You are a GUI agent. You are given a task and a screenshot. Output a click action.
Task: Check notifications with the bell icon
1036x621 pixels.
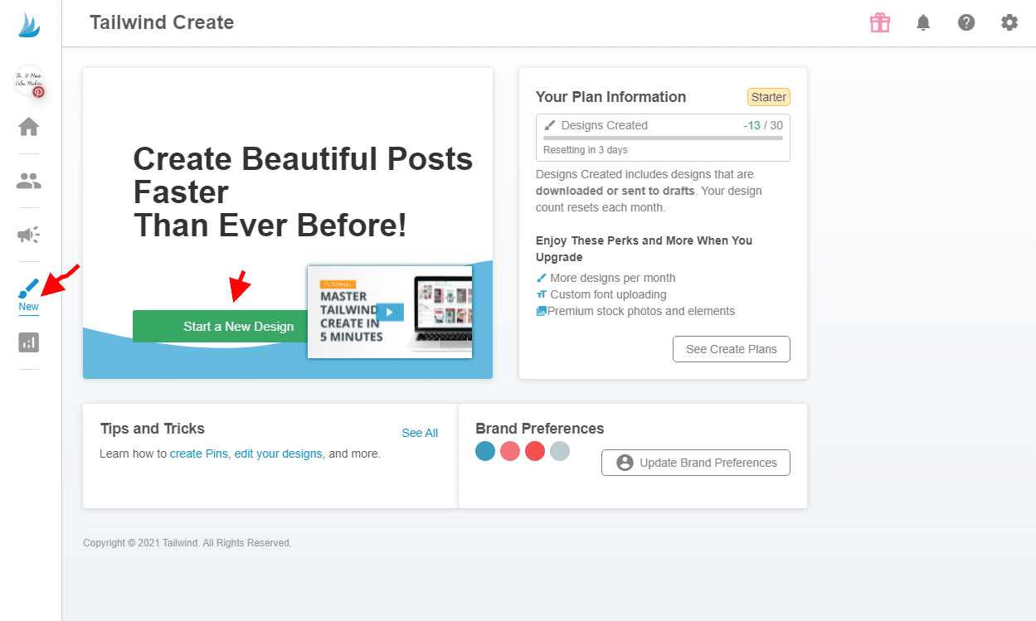(923, 22)
